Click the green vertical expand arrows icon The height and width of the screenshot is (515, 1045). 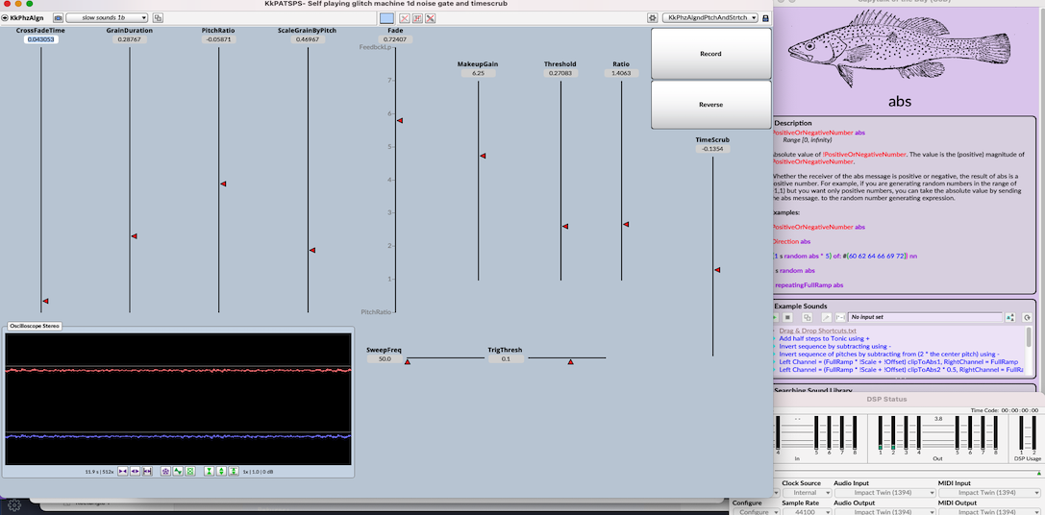click(x=221, y=471)
